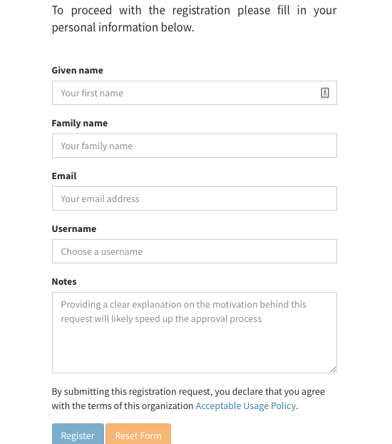Click the "Providing a clear explanation" placeholder text

[184, 311]
